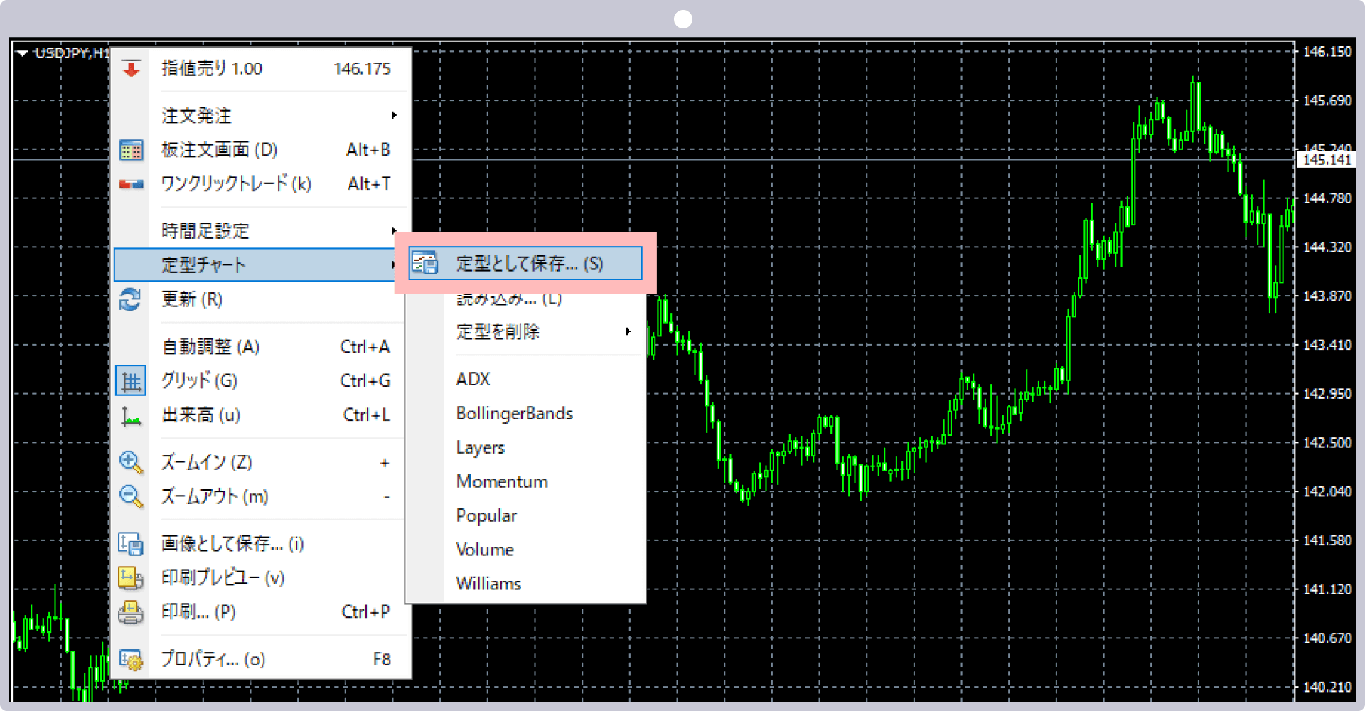The width and height of the screenshot is (1365, 711).
Task: Select the grid icon beside グリッド
Action: click(131, 380)
